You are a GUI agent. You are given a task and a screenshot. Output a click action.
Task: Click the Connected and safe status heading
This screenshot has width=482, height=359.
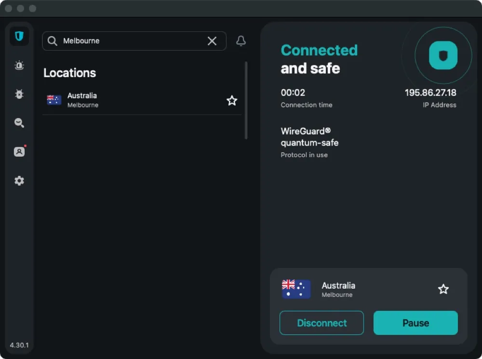(x=319, y=59)
